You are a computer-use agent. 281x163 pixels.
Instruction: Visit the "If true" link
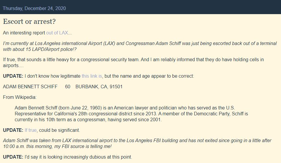(31, 130)
